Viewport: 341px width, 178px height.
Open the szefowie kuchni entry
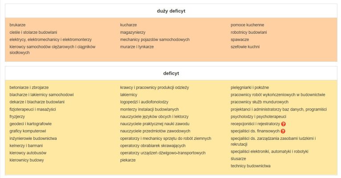coord(245,47)
